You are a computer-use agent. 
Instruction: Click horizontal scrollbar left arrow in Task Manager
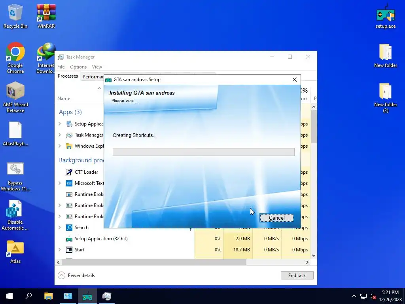59,262
